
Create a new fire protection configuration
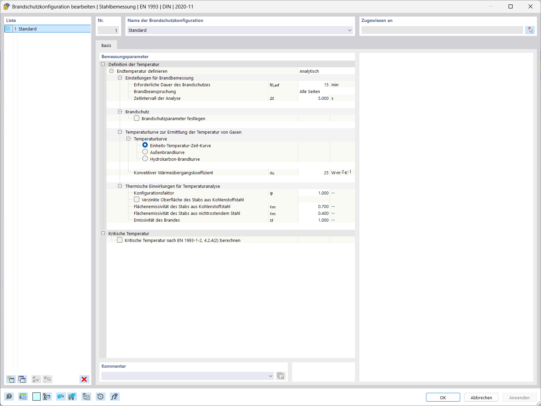(10, 379)
